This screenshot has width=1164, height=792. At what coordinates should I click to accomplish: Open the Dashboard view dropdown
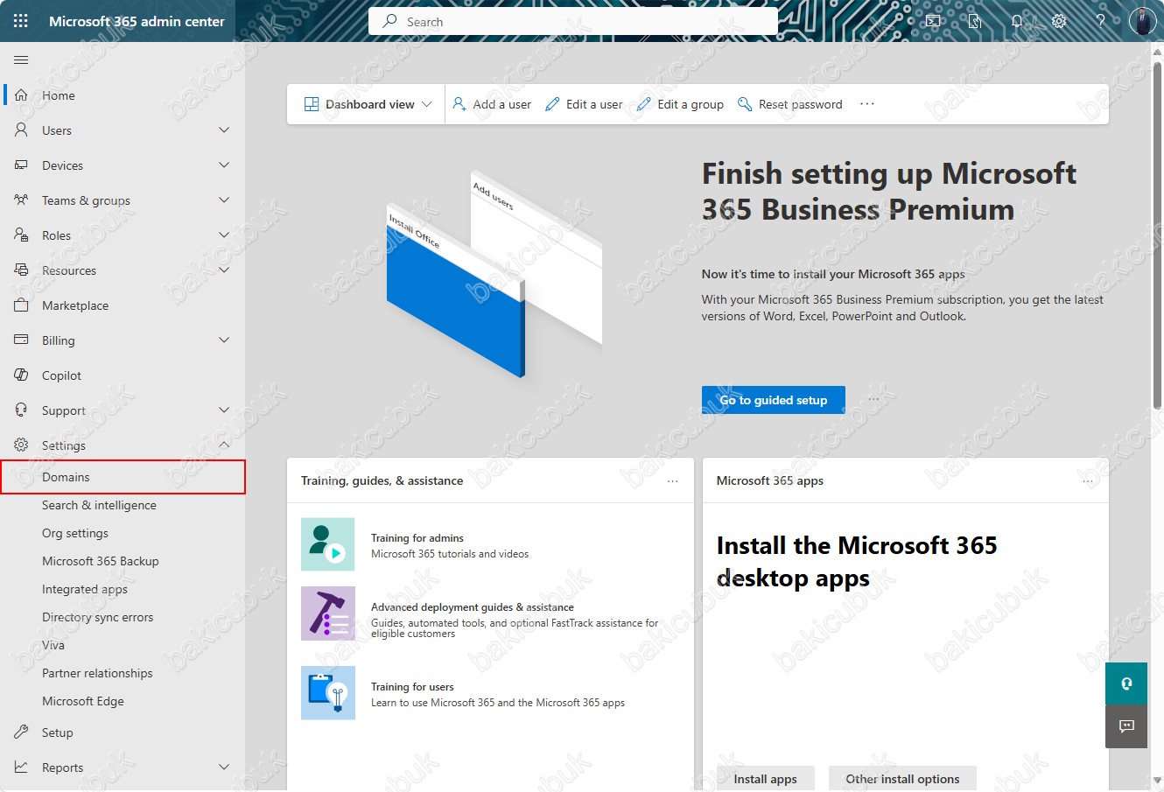[x=368, y=104]
